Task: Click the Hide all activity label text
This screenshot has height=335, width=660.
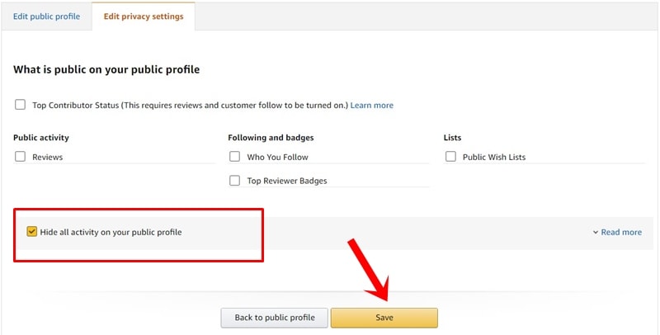Action: [x=111, y=232]
